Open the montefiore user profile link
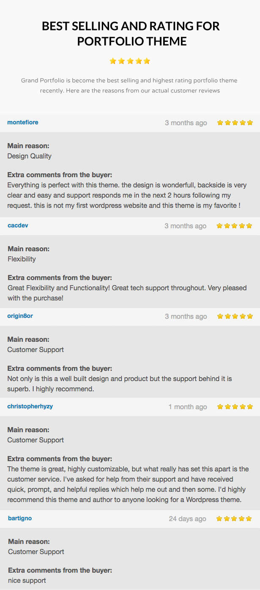This screenshot has width=260, height=590. tap(23, 122)
